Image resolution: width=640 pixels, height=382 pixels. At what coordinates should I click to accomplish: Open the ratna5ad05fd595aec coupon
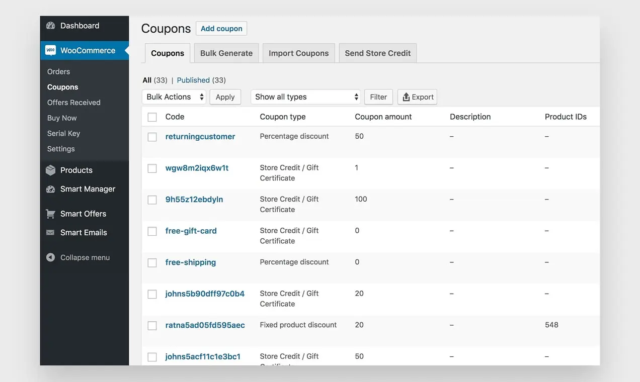click(x=205, y=325)
